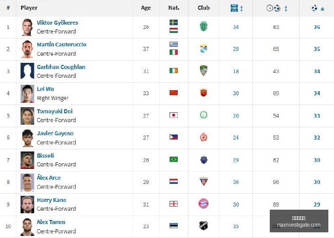Open Viktor Gyökeres player profile
Viewport: 334px width, 238px height.
(x=58, y=23)
